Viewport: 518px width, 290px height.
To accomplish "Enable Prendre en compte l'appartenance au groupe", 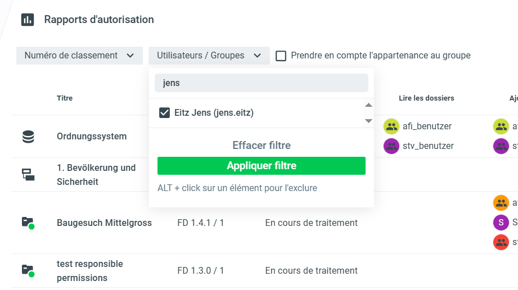I will click(281, 56).
